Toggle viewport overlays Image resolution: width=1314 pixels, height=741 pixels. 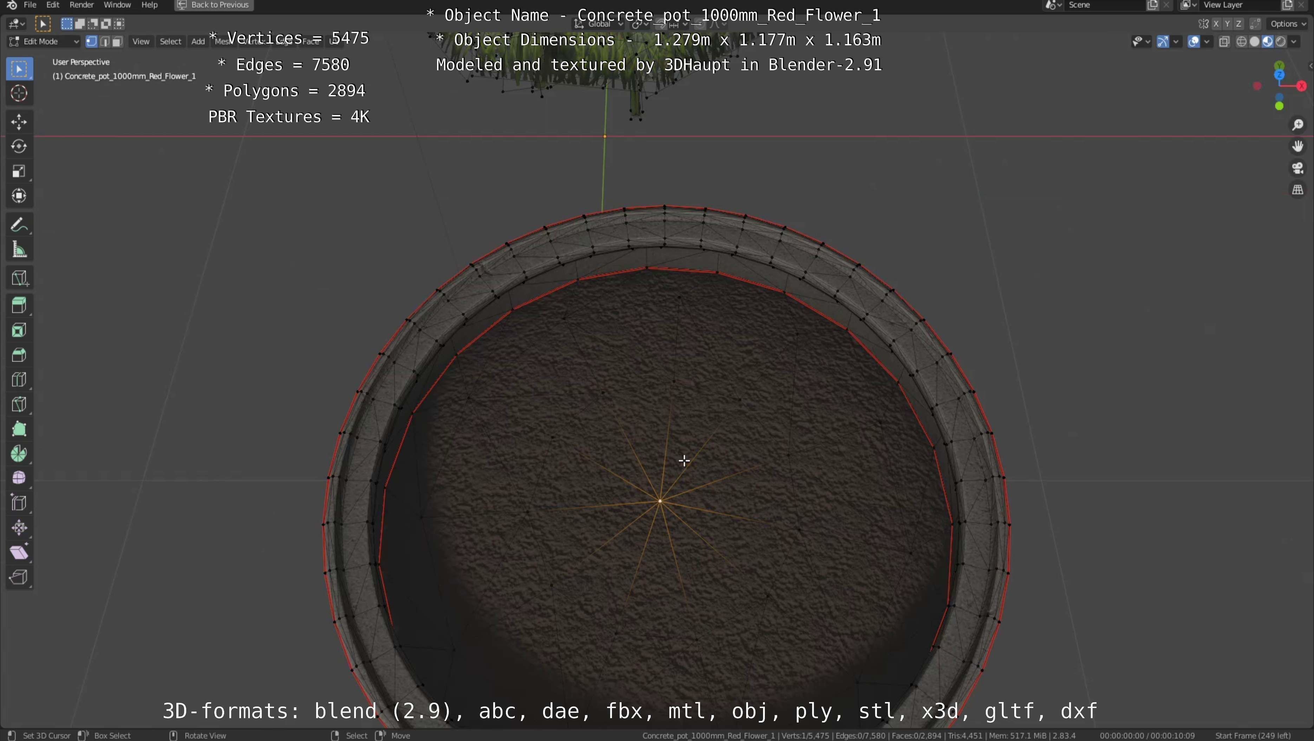[1193, 42]
